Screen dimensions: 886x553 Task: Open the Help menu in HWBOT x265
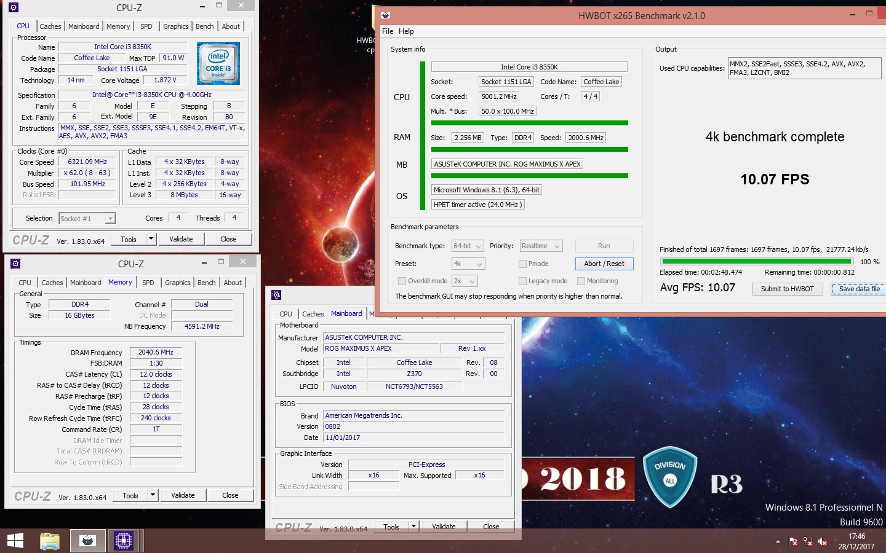406,31
